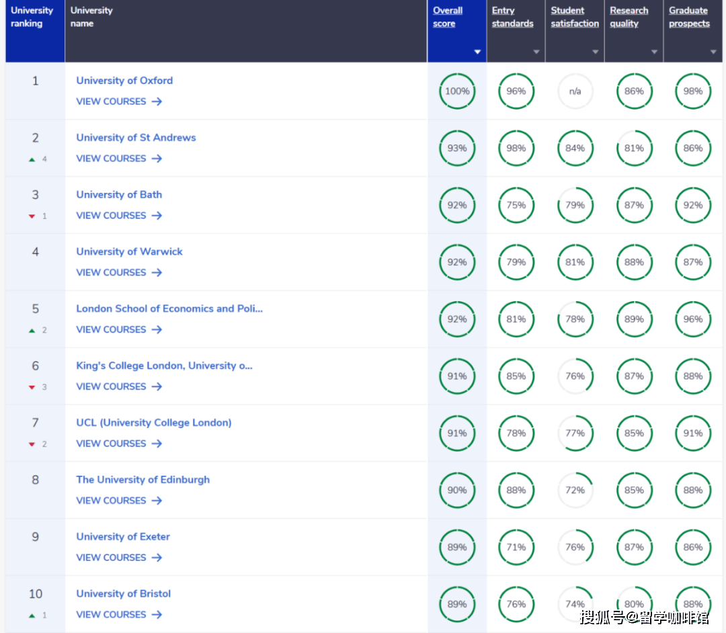The image size is (726, 633).
Task: Open University of Oxford link
Action: pos(124,81)
